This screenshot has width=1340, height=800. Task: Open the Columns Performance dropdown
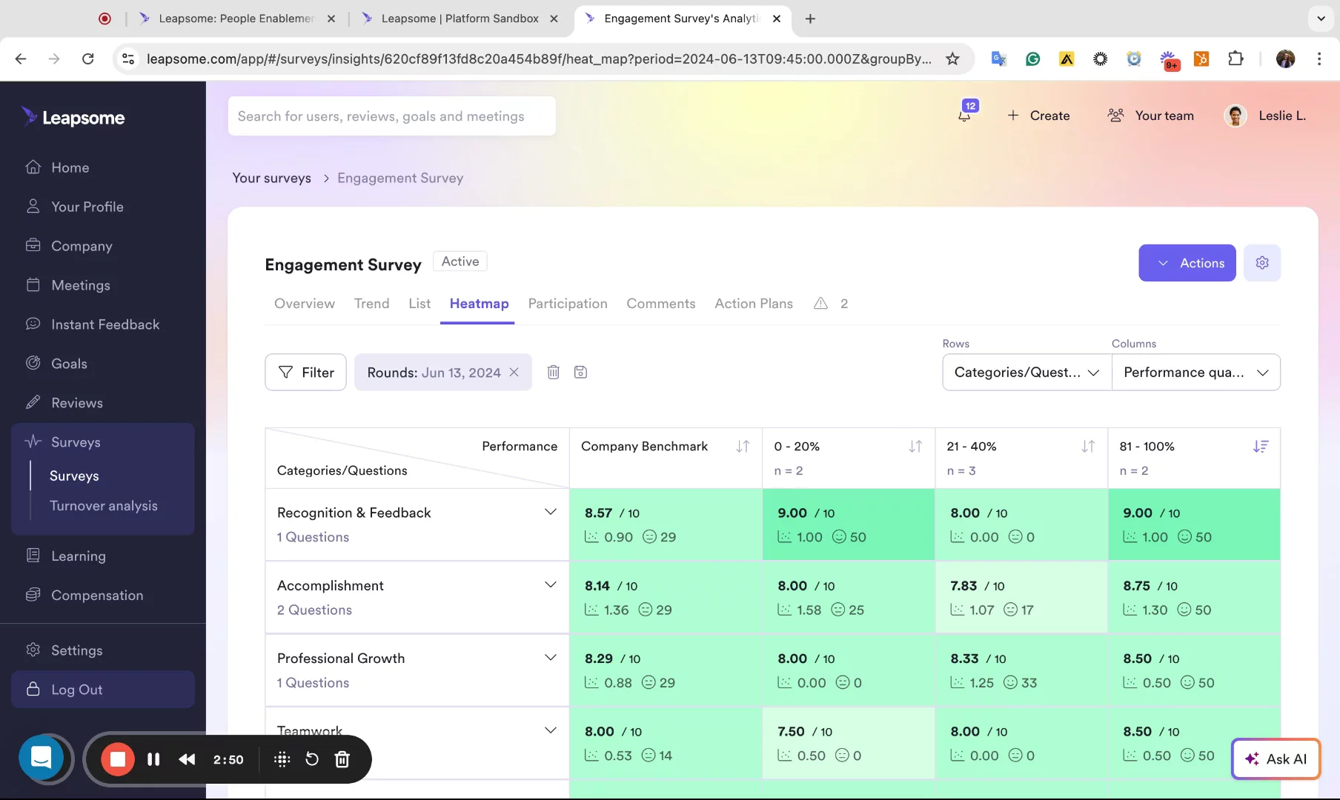1195,373
